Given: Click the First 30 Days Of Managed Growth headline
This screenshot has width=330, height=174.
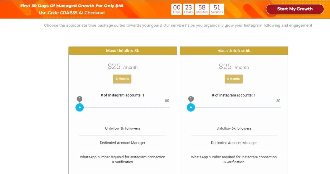Looking at the screenshot, I should coord(72,6).
